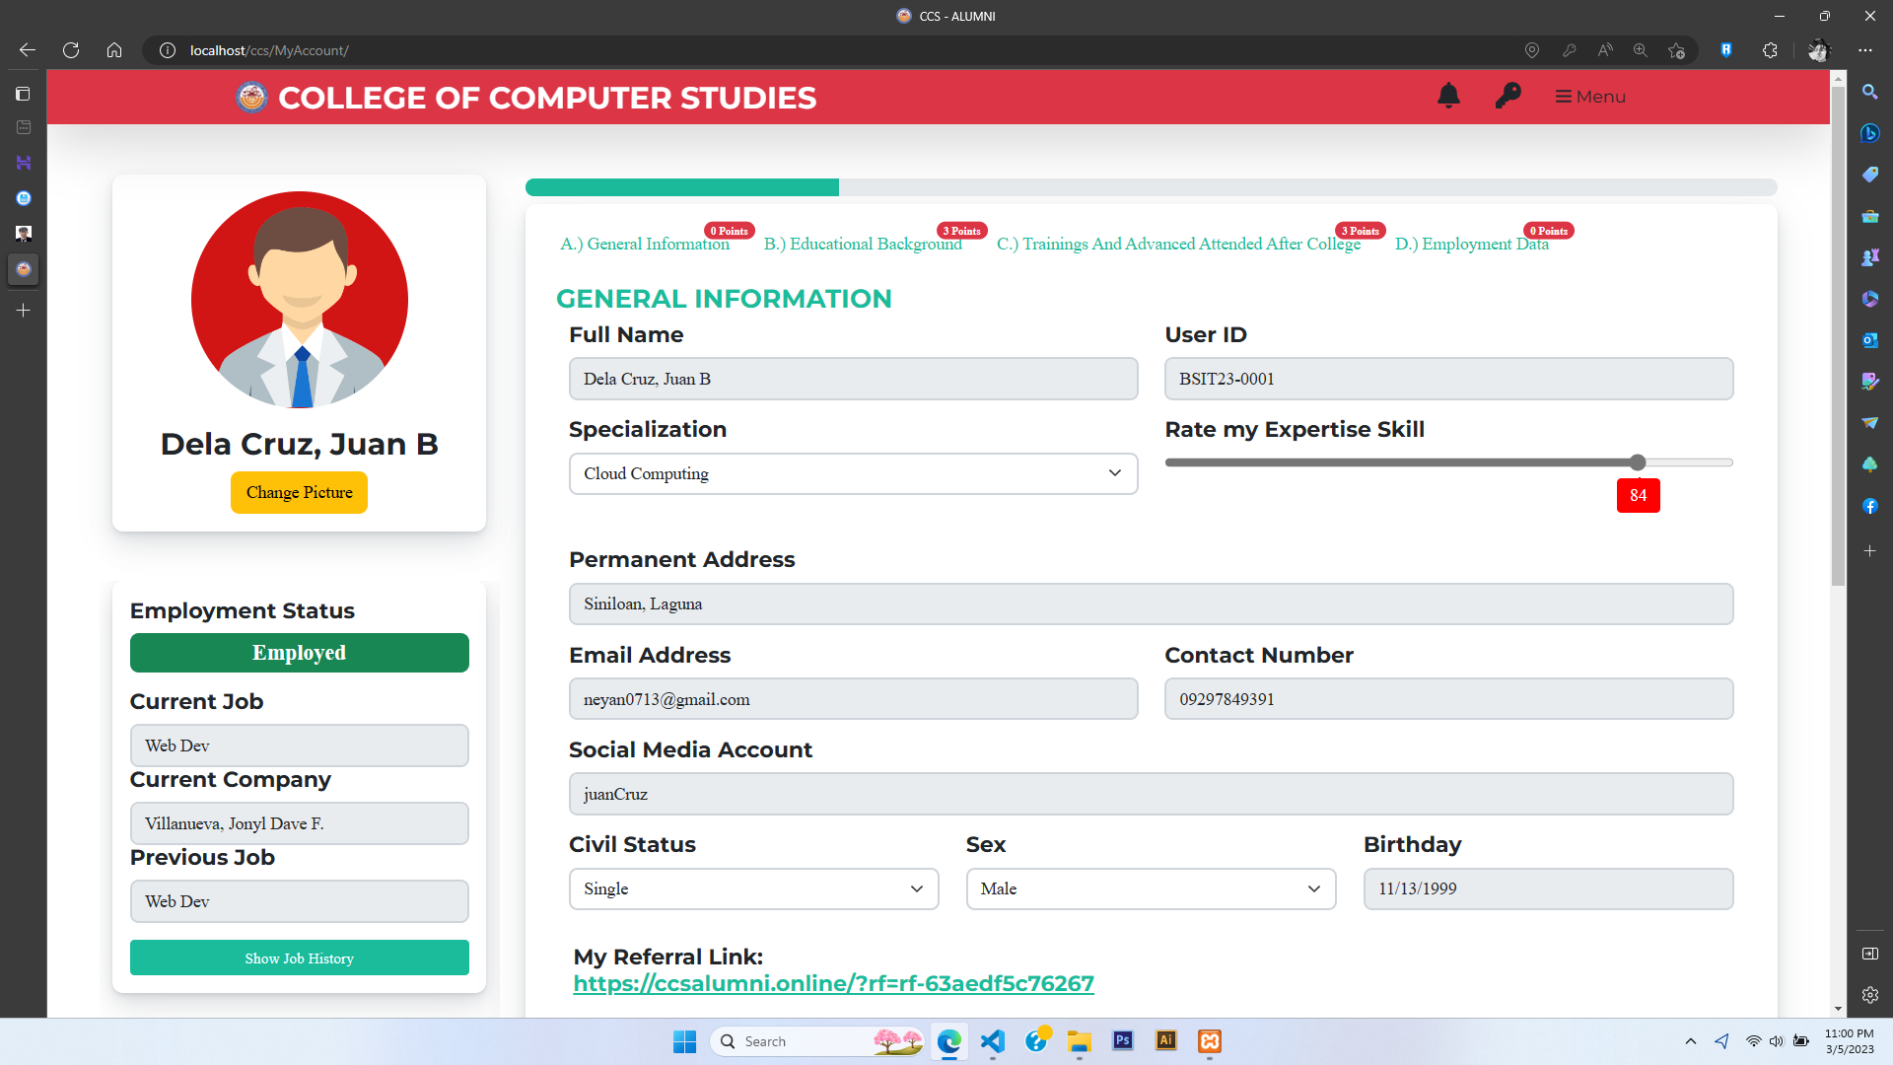Open Visual Studio Code from the taskbar
Viewport: 1893px width, 1065px height.
[x=993, y=1041]
